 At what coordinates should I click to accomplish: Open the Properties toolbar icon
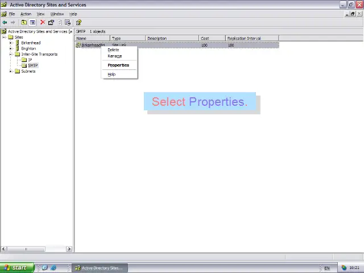pyautogui.click(x=51, y=23)
